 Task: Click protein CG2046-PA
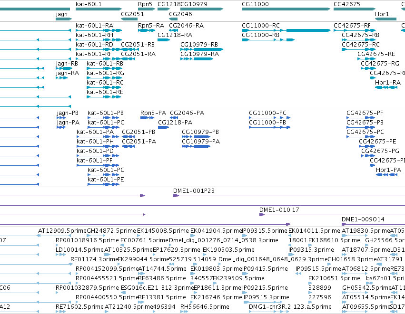pos(187,113)
